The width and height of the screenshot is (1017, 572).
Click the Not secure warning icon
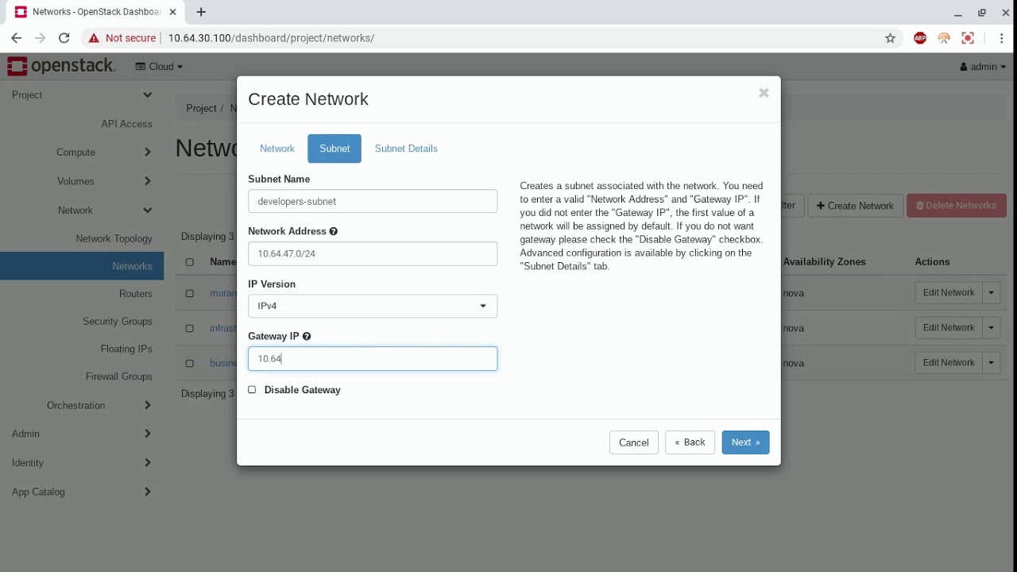point(94,38)
